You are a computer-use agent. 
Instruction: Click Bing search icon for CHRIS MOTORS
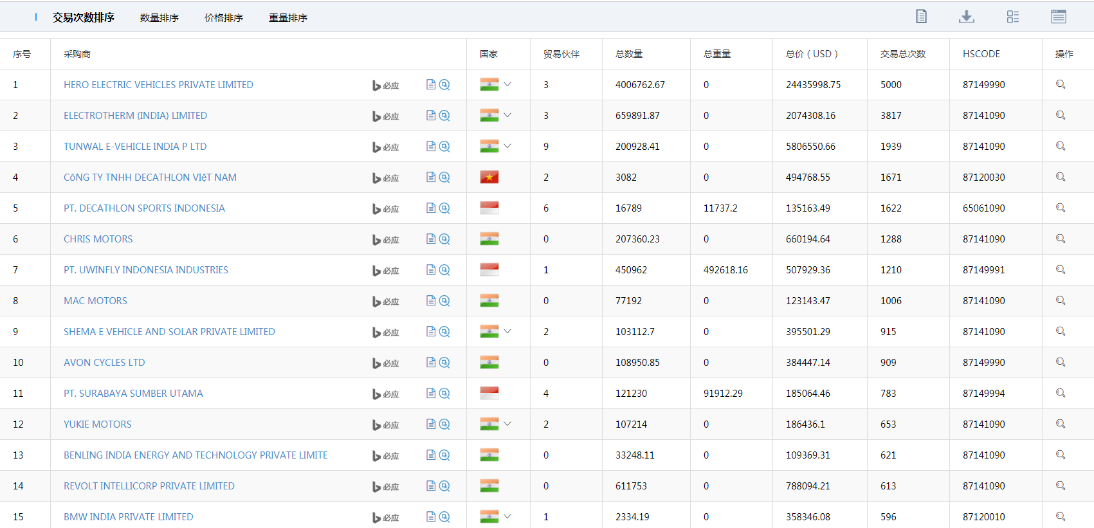click(386, 239)
